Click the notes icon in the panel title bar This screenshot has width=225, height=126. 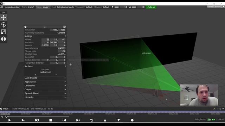64,27
